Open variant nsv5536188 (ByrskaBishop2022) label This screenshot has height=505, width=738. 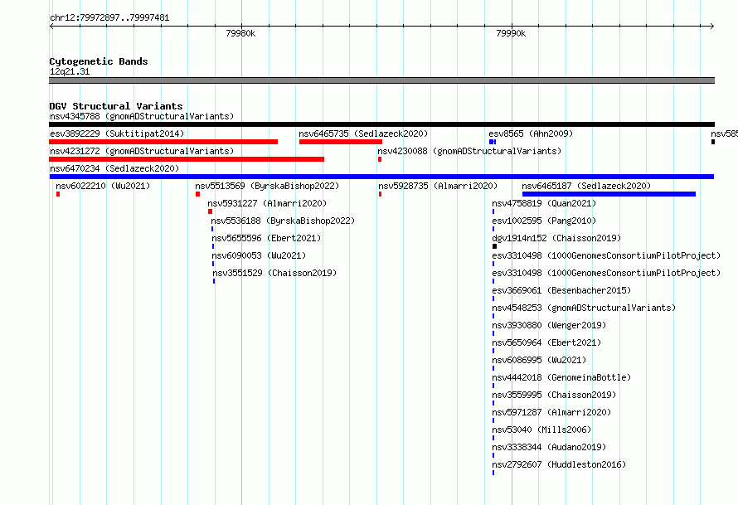pos(283,221)
